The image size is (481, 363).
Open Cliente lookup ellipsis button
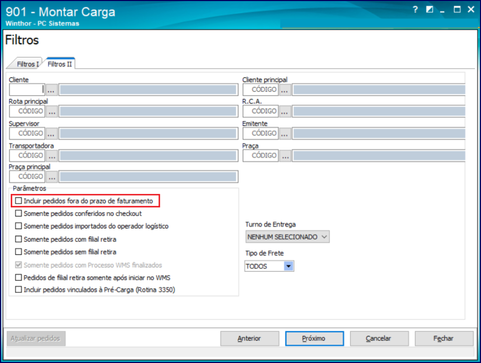click(51, 90)
